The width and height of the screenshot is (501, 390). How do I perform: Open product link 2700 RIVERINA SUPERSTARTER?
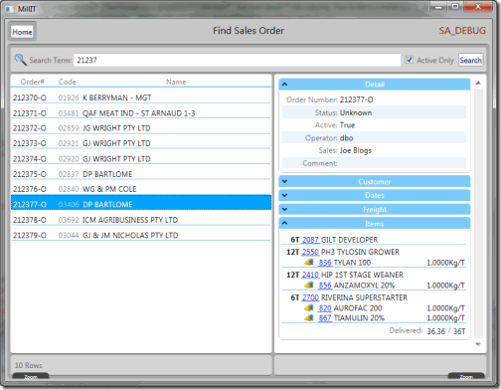pos(310,297)
